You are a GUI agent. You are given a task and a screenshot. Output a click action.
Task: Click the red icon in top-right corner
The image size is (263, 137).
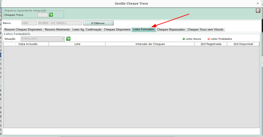coord(258,11)
